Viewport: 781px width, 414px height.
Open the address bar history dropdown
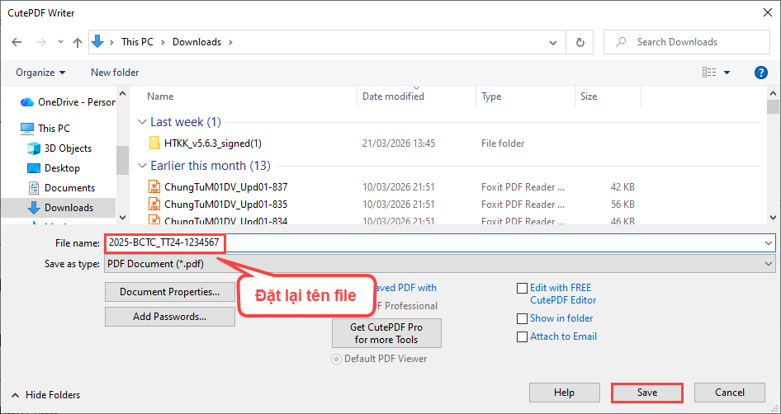pyautogui.click(x=553, y=42)
